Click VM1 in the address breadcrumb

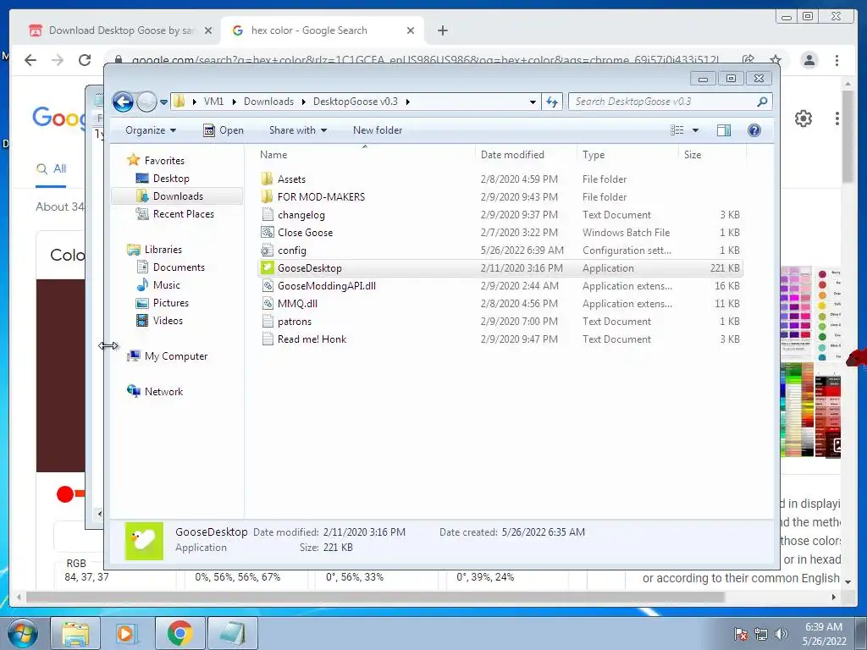coord(213,102)
